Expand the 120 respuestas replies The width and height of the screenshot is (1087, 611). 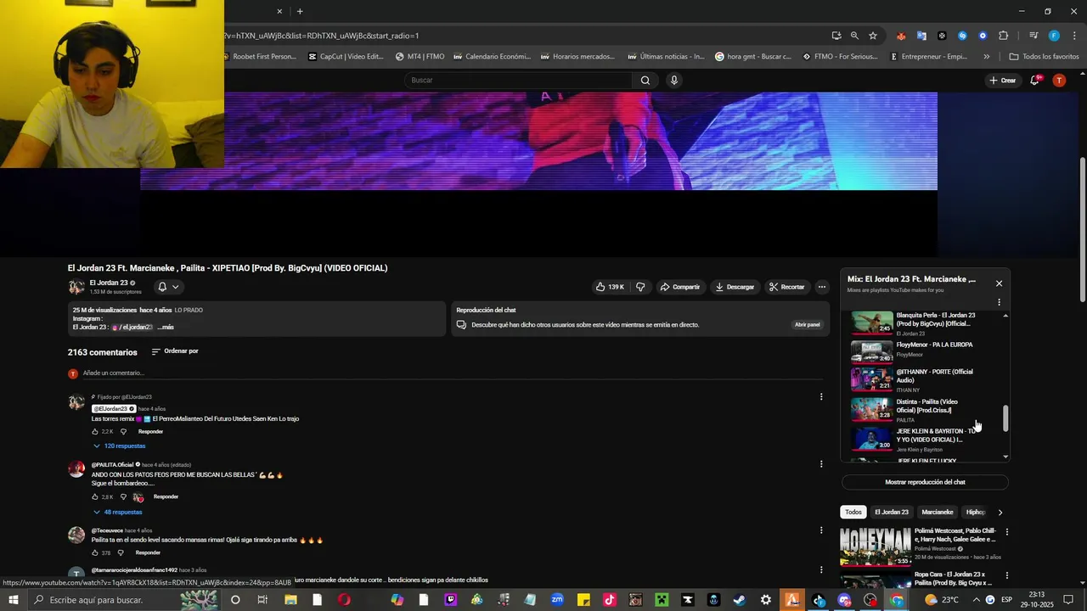tap(119, 446)
